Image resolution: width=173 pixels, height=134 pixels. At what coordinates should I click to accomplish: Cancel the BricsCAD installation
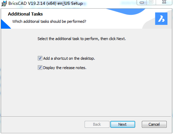154,124
